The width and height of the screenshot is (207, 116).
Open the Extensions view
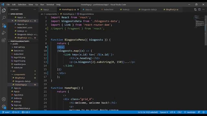(4, 40)
